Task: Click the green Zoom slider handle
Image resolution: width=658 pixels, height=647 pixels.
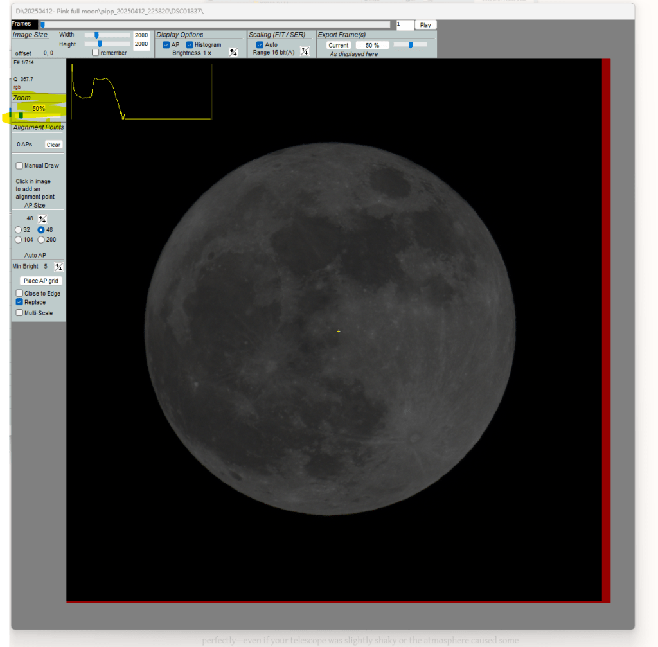Action: click(x=21, y=116)
